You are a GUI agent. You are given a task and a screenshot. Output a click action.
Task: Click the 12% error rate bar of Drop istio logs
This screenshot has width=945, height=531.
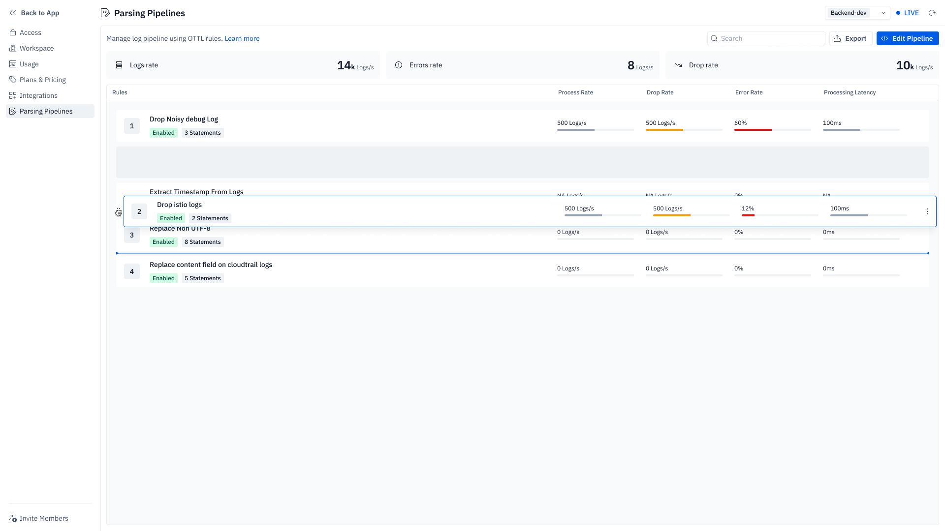coord(780,215)
